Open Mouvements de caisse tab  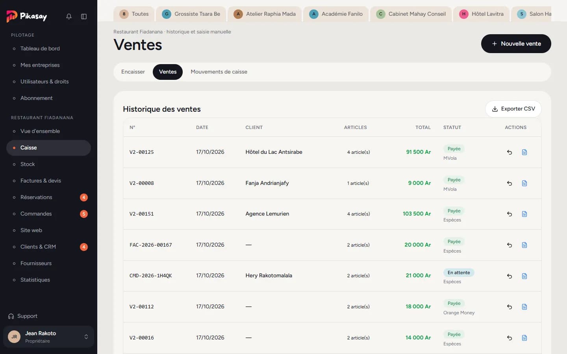tap(219, 72)
